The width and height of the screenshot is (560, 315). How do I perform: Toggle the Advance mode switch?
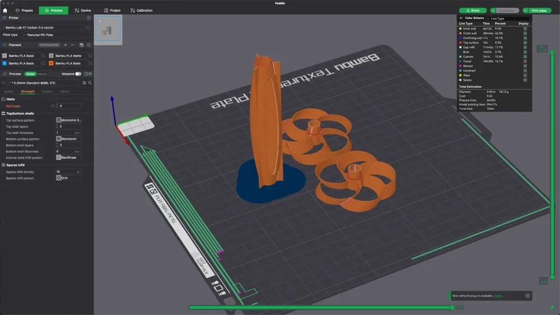click(x=78, y=73)
